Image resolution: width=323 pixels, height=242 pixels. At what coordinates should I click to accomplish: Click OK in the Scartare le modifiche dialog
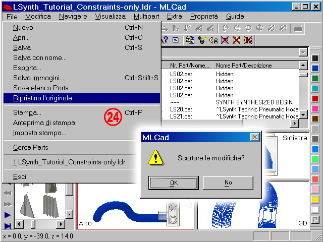pyautogui.click(x=174, y=183)
